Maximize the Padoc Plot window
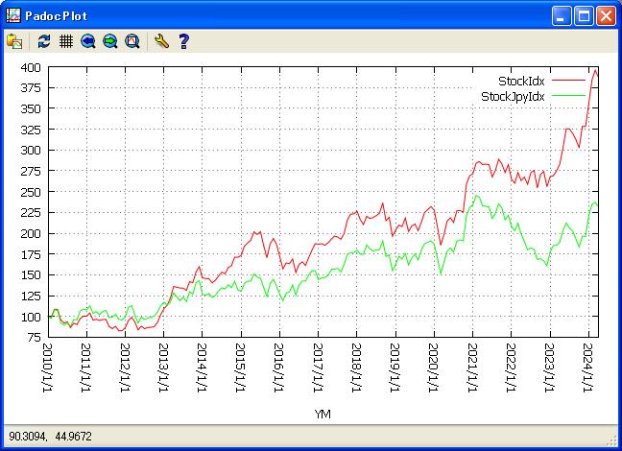Viewport: 622px width, 451px height. pos(584,15)
